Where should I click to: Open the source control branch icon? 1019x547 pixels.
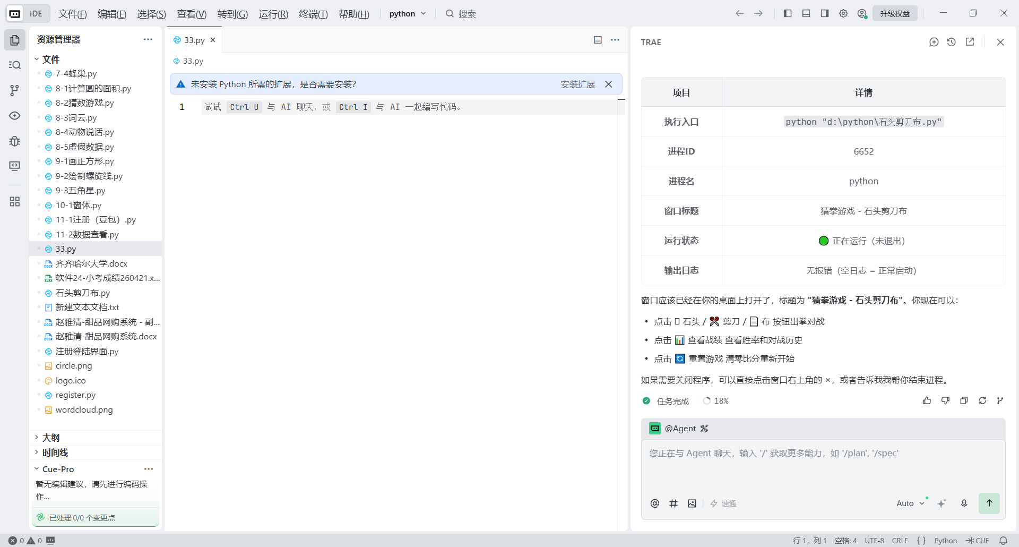click(x=15, y=90)
